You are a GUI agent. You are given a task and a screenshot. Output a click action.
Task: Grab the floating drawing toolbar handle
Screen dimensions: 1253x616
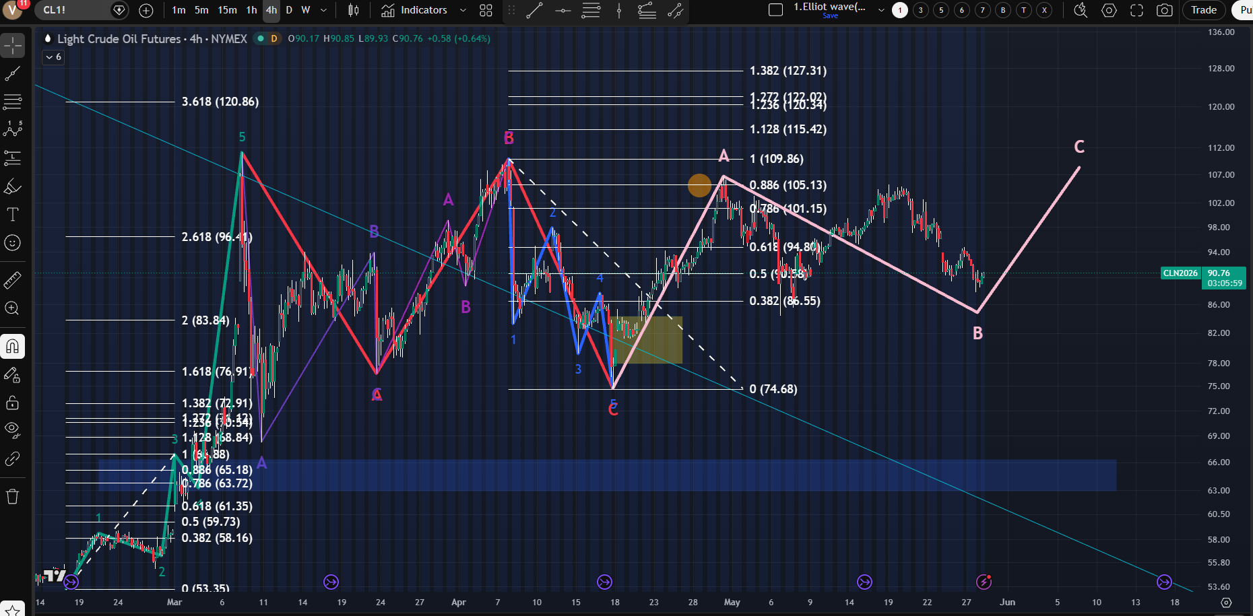pos(511,10)
